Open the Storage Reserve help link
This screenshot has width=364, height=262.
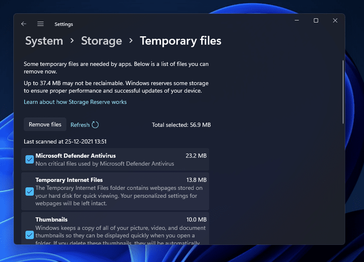click(x=75, y=102)
